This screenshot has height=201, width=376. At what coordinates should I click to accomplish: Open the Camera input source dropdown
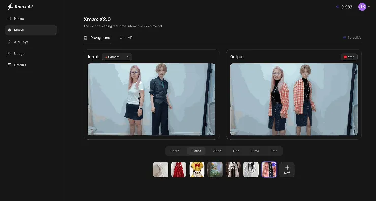click(x=117, y=57)
